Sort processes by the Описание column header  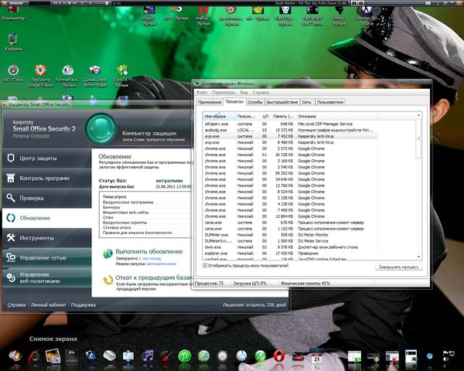click(336, 116)
